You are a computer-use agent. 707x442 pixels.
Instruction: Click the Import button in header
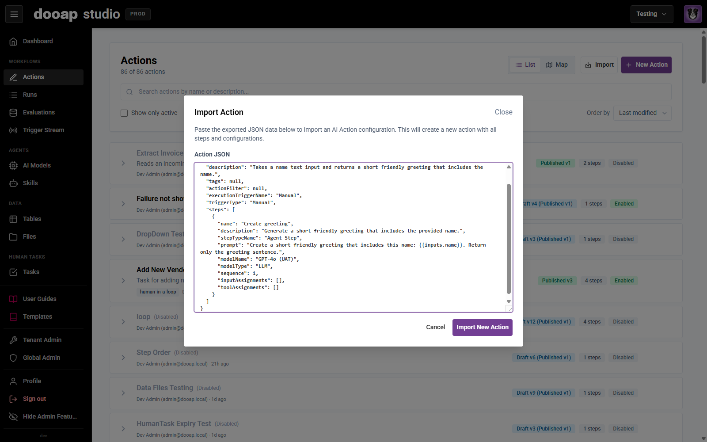click(599, 65)
